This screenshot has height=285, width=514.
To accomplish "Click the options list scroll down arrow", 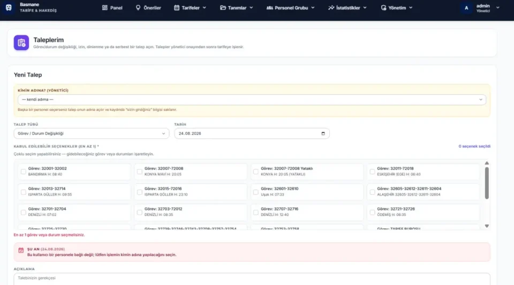I will pyautogui.click(x=487, y=226).
